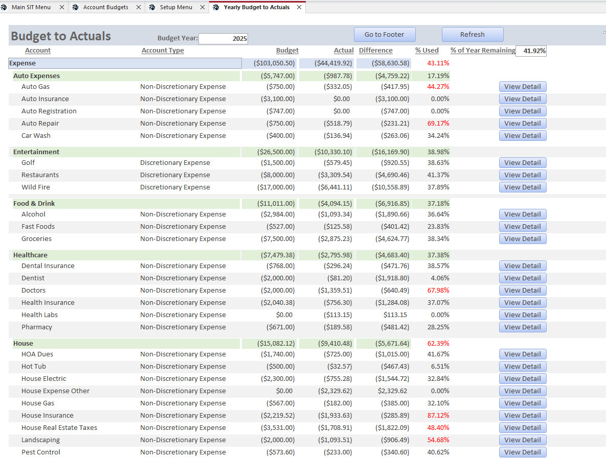
Task: Close the Account Budgets tab
Action: click(x=139, y=7)
